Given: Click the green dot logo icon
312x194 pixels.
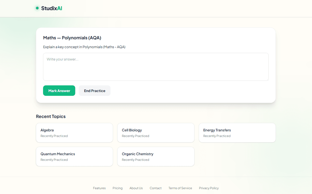Looking at the screenshot, I should point(37,8).
